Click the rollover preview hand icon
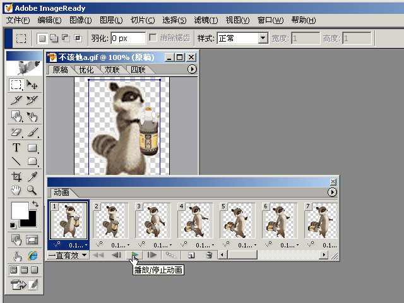Viewport: 404px width, 303px height. [x=16, y=256]
